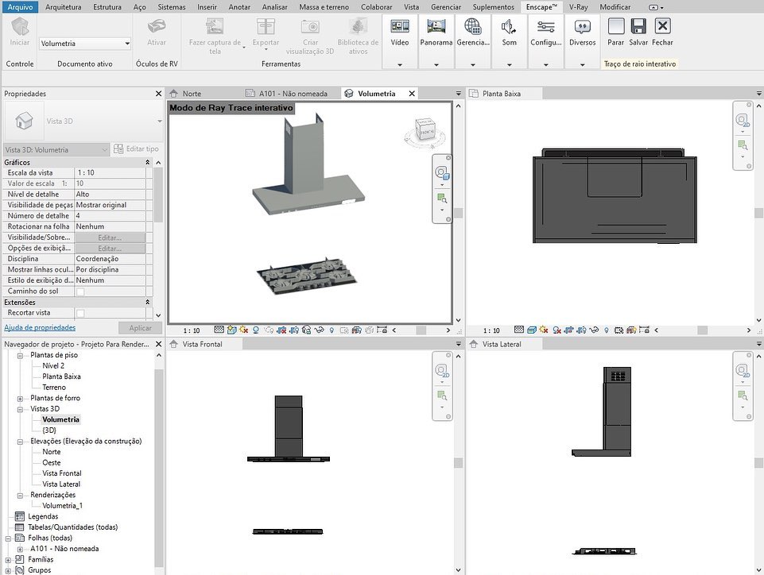764x575 pixels.
Task: Toggle reveal hidden elements lightbulb in Volumetria bar
Action: (x=332, y=330)
